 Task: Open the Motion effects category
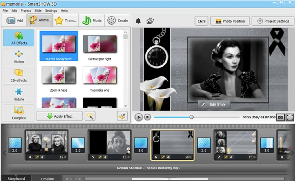tap(18, 57)
